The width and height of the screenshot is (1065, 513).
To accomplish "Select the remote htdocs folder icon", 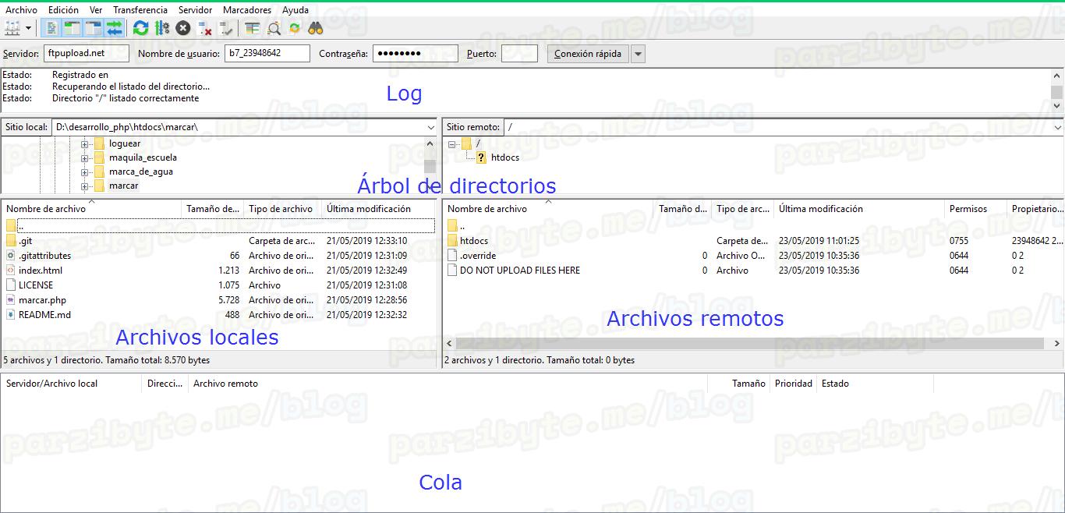I will click(x=453, y=241).
